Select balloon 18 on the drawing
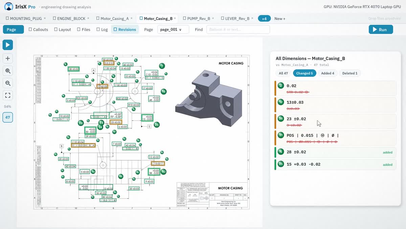406x229 pixels. 164,91
